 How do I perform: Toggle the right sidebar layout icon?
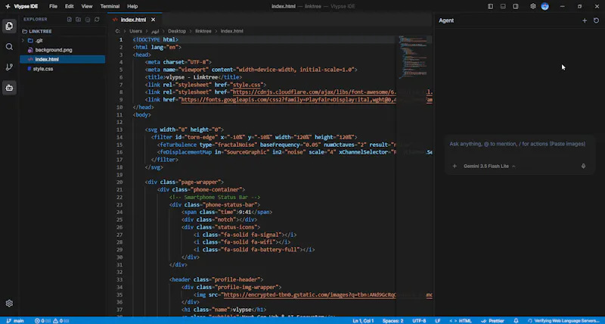pos(516,6)
